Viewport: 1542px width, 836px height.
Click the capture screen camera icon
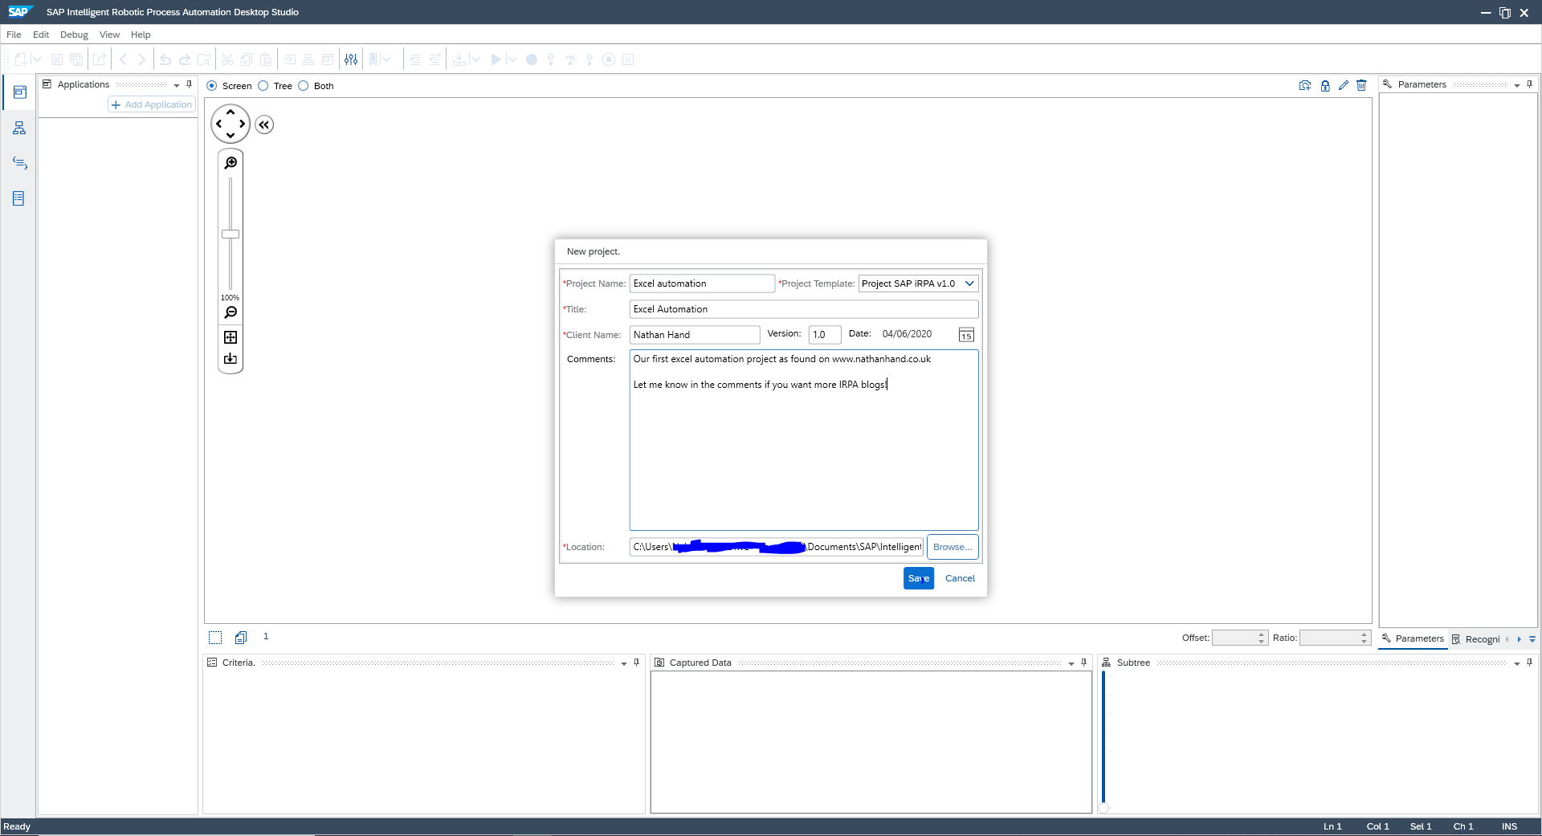pyautogui.click(x=1305, y=85)
